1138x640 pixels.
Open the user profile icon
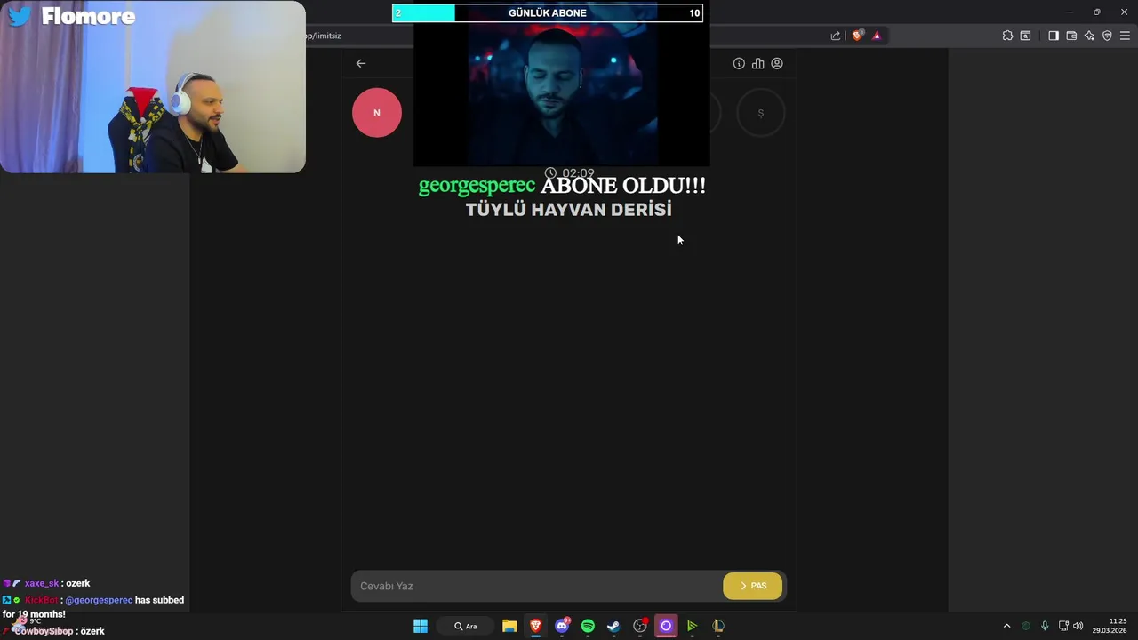click(777, 63)
